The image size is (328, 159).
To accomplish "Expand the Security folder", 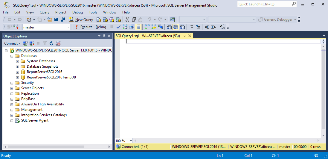I will [x=12, y=83].
